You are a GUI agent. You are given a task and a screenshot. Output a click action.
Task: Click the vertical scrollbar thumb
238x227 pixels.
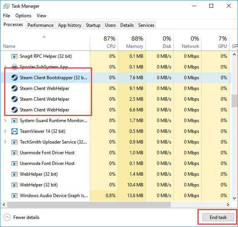click(234, 101)
